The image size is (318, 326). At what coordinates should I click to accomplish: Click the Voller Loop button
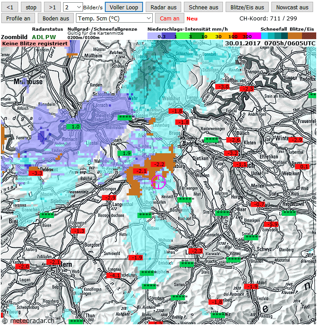click(124, 7)
